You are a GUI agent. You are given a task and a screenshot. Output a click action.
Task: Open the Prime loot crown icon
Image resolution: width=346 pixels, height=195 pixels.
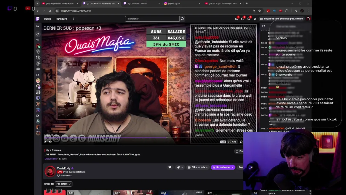click(x=236, y=19)
